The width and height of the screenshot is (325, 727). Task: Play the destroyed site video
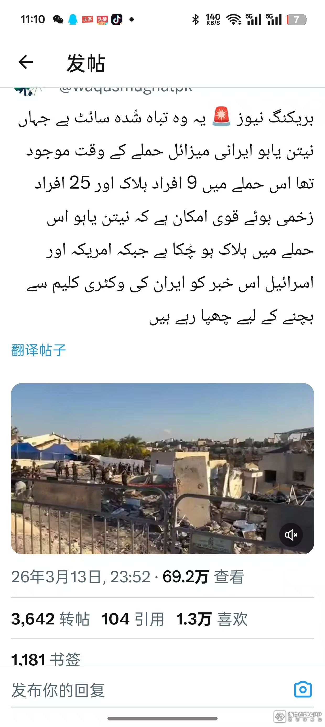(x=162, y=468)
